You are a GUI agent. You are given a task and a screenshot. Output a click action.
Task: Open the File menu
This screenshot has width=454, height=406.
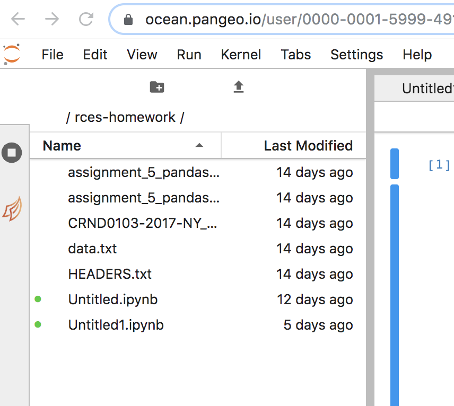52,54
